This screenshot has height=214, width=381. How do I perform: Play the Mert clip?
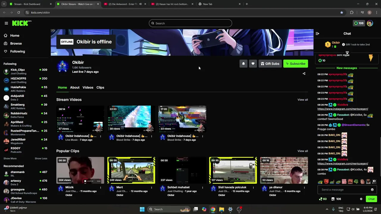pyautogui.click(x=131, y=170)
